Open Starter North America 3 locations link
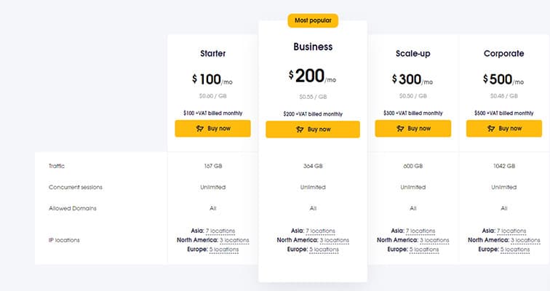 coord(234,239)
